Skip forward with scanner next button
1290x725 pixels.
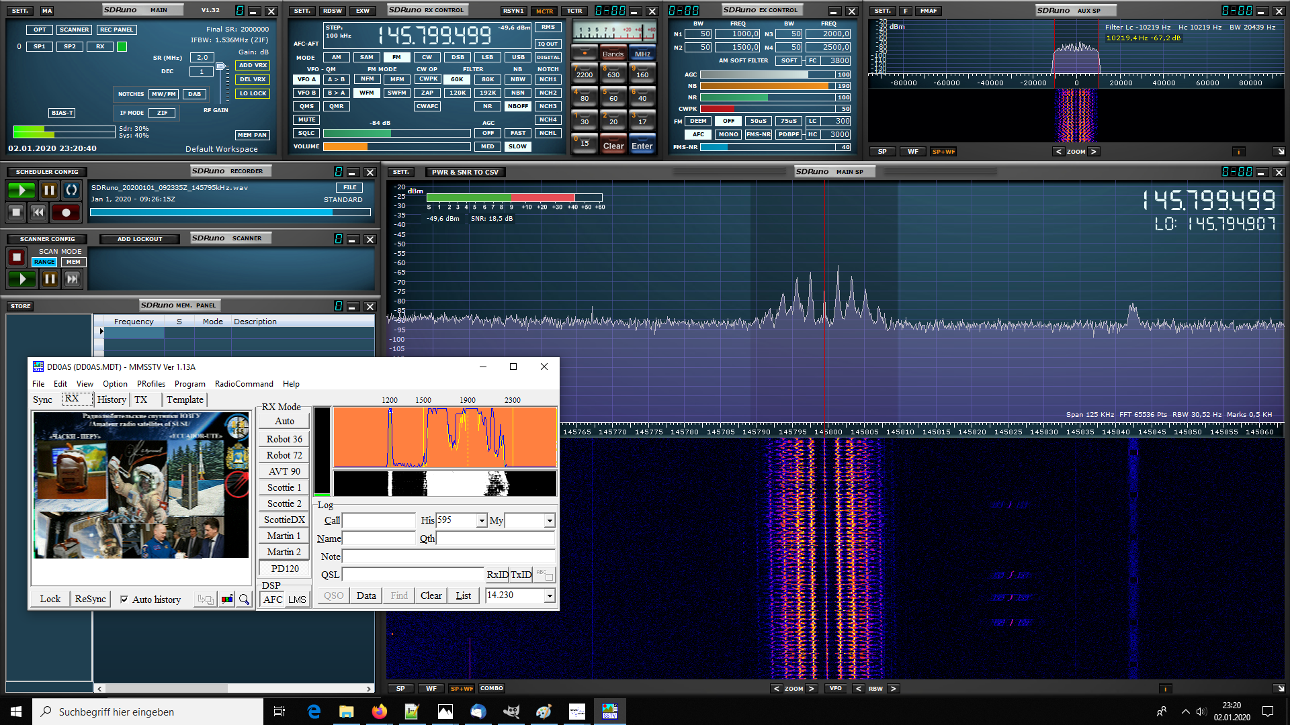pos(73,279)
